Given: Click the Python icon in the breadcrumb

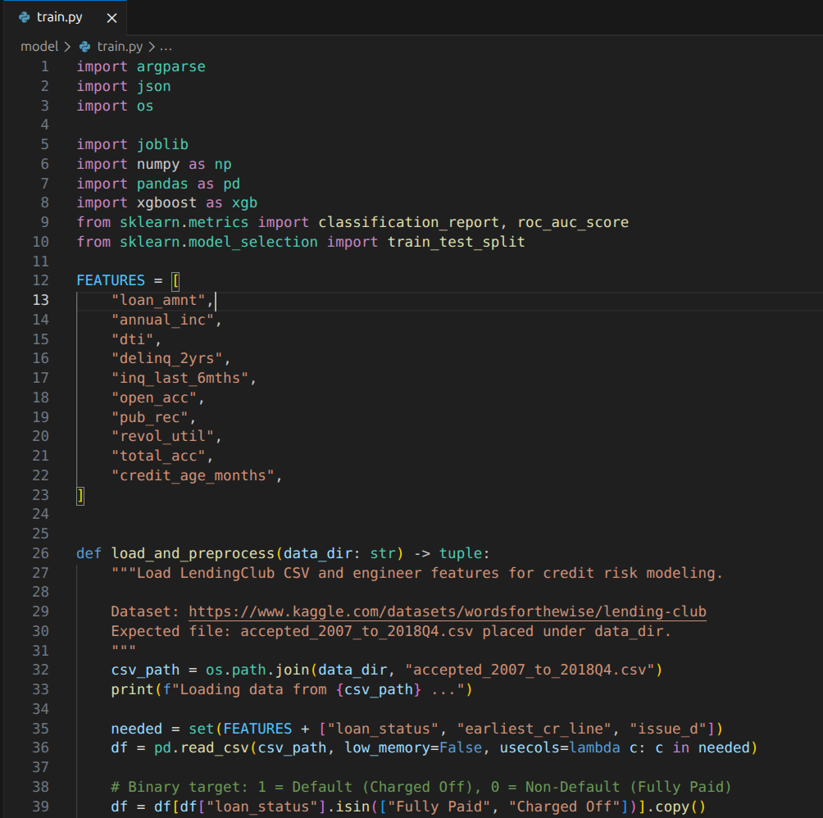Looking at the screenshot, I should (84, 47).
